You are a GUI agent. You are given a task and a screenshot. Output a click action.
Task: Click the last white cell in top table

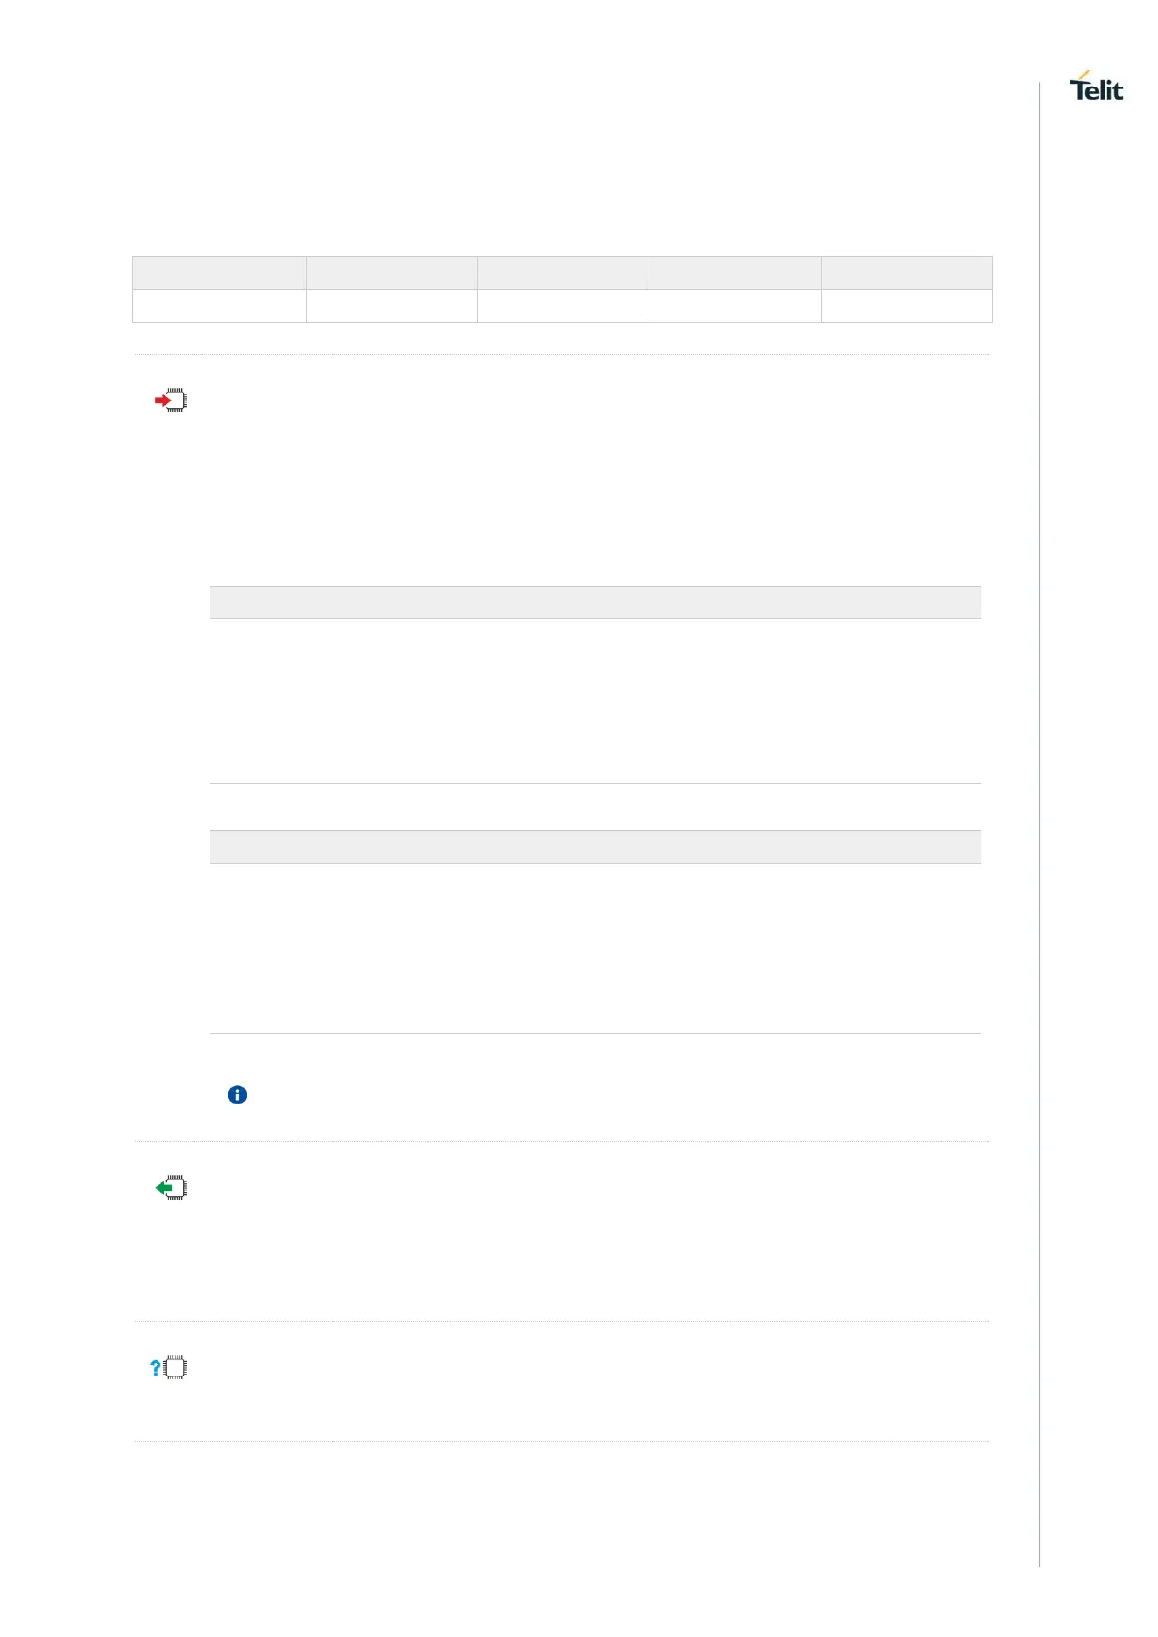click(x=906, y=306)
